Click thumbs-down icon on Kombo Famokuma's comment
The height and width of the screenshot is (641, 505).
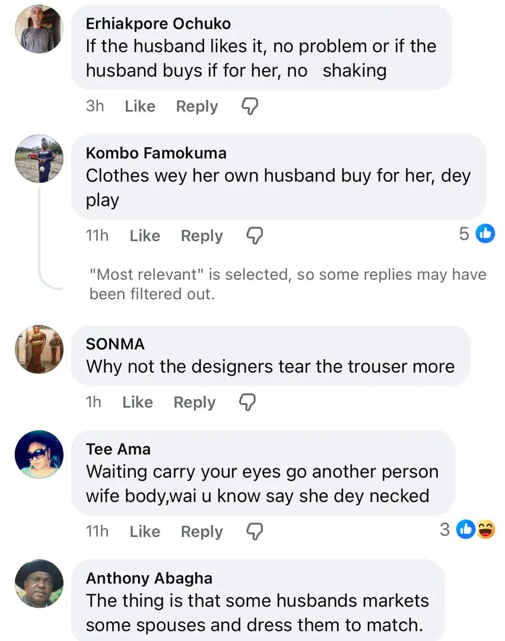click(255, 236)
